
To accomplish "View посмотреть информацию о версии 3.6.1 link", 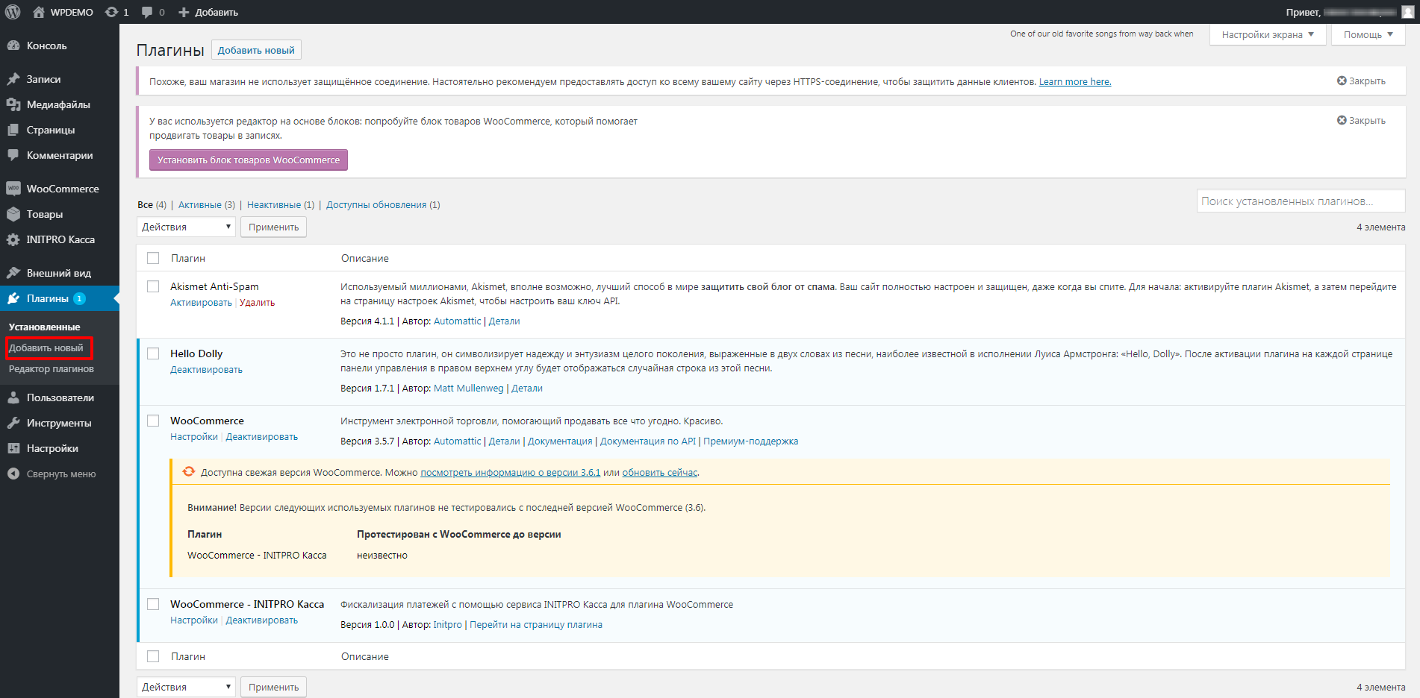I will pyautogui.click(x=510, y=473).
